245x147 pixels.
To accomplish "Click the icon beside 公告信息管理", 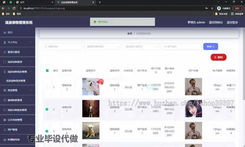I will coord(5,120).
